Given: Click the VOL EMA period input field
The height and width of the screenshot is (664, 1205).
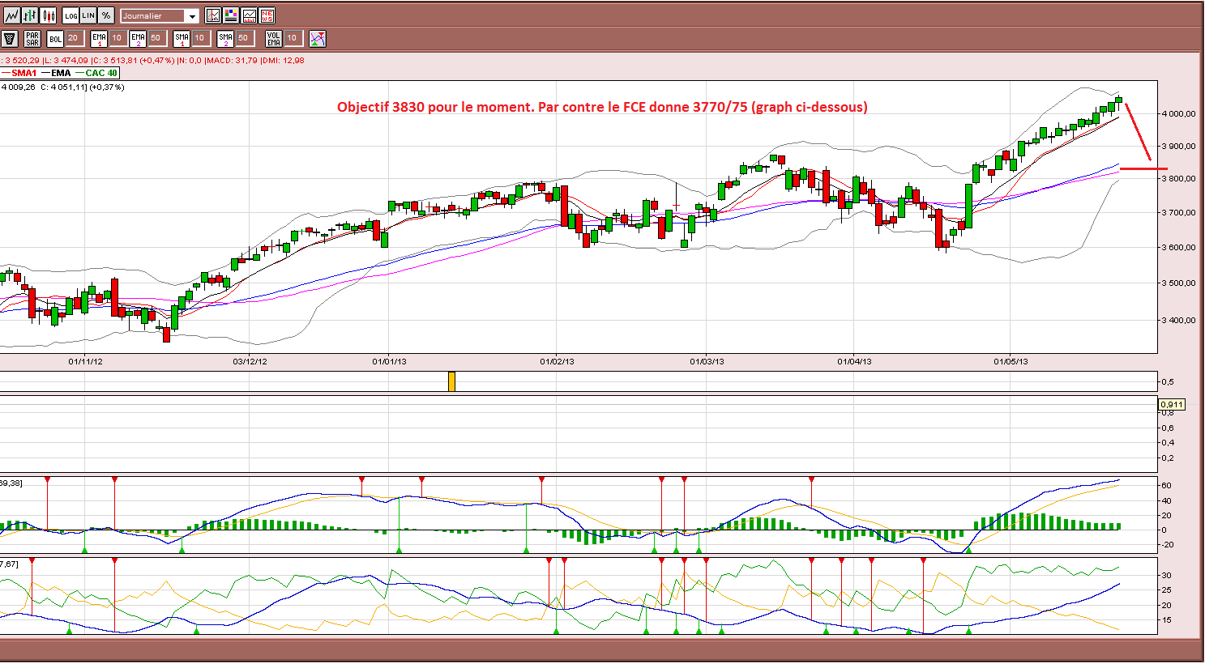Looking at the screenshot, I should [294, 38].
